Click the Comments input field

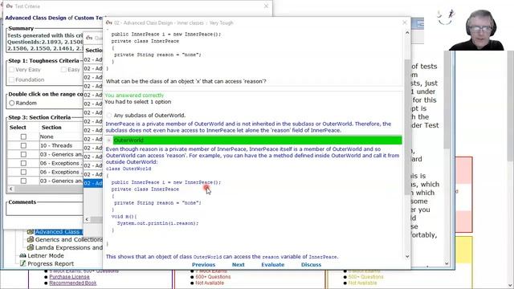[45, 210]
